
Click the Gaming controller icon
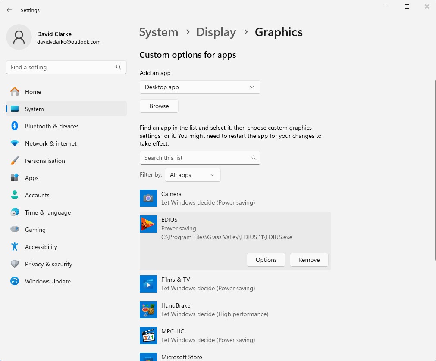pyautogui.click(x=15, y=229)
